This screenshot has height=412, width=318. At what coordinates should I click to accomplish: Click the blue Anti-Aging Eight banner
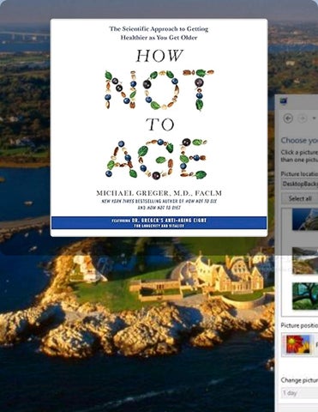tap(159, 222)
